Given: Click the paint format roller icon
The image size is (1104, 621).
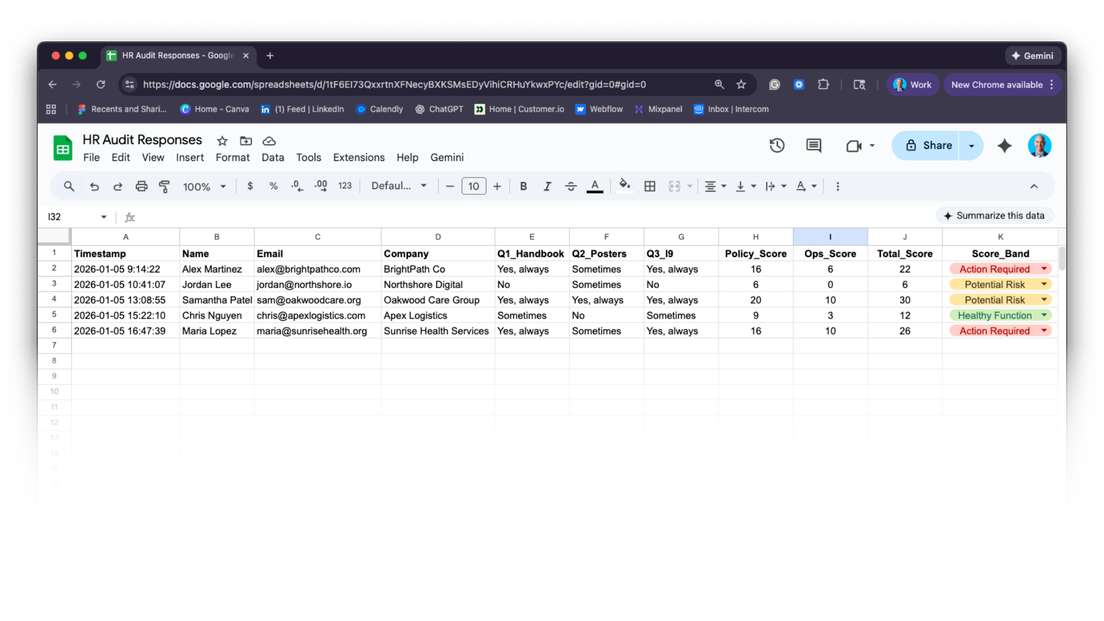Looking at the screenshot, I should 164,186.
